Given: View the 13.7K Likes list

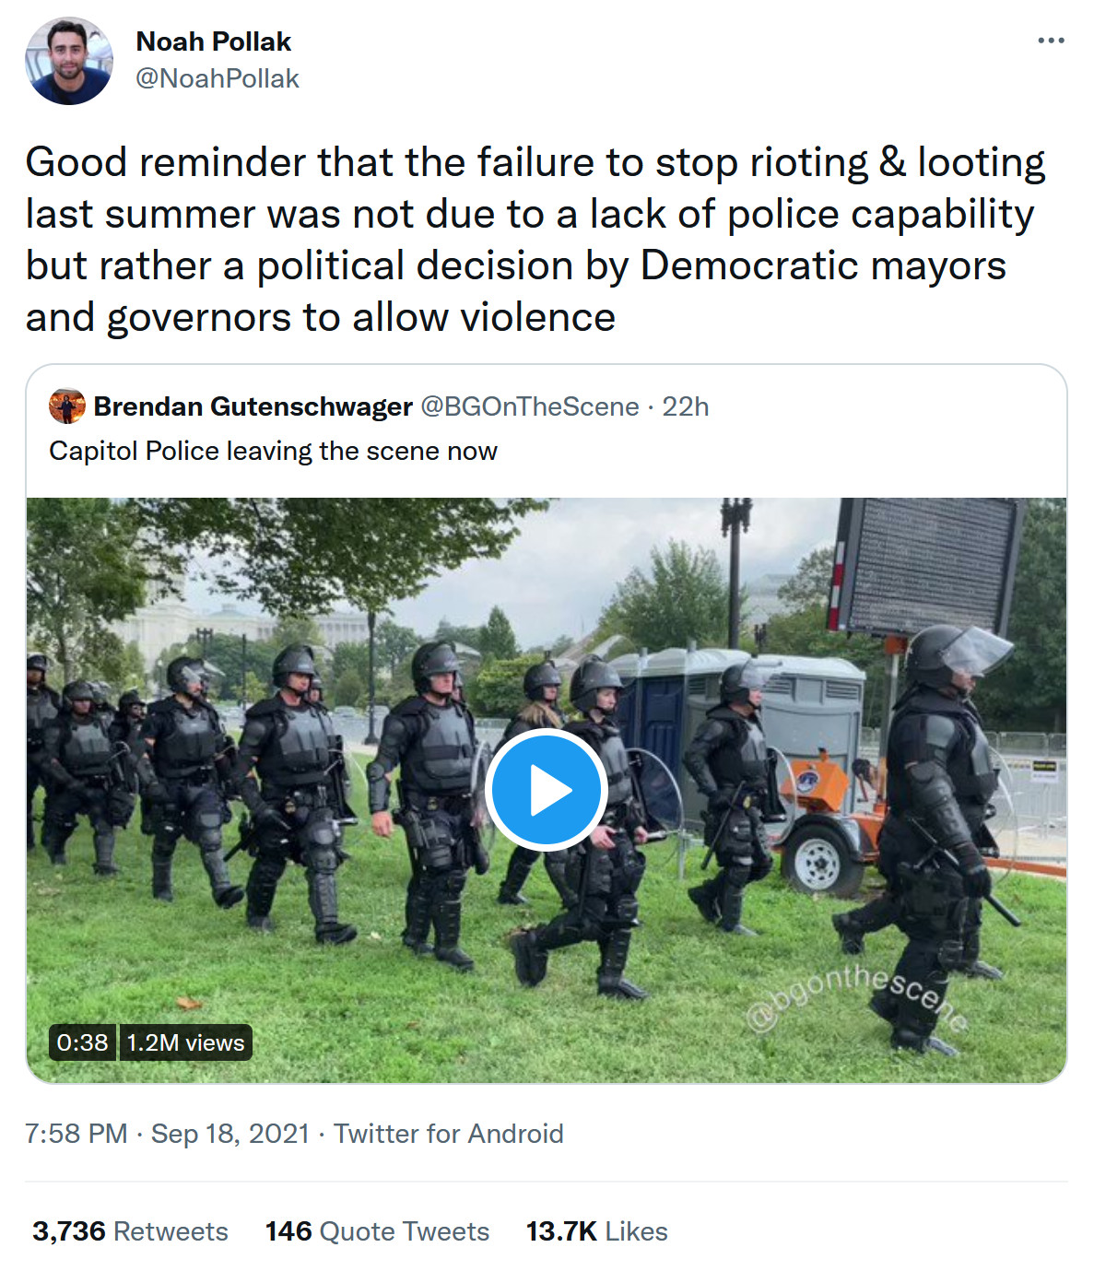Looking at the screenshot, I should point(596,1231).
